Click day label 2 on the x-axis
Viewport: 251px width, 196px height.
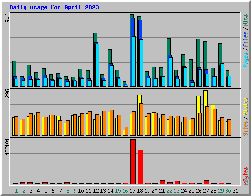pos(24,191)
